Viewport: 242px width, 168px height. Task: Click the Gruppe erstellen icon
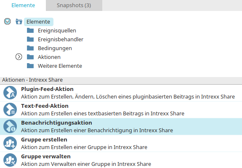(x=10, y=143)
